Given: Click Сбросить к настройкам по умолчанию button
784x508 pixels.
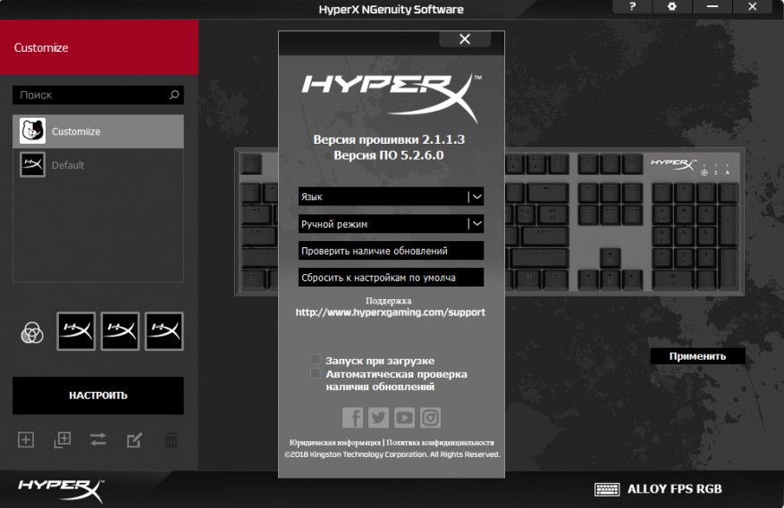Looking at the screenshot, I should [391, 278].
